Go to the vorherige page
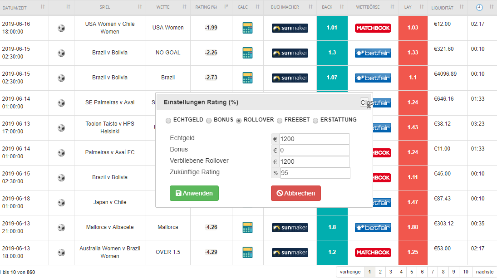 (x=350, y=272)
